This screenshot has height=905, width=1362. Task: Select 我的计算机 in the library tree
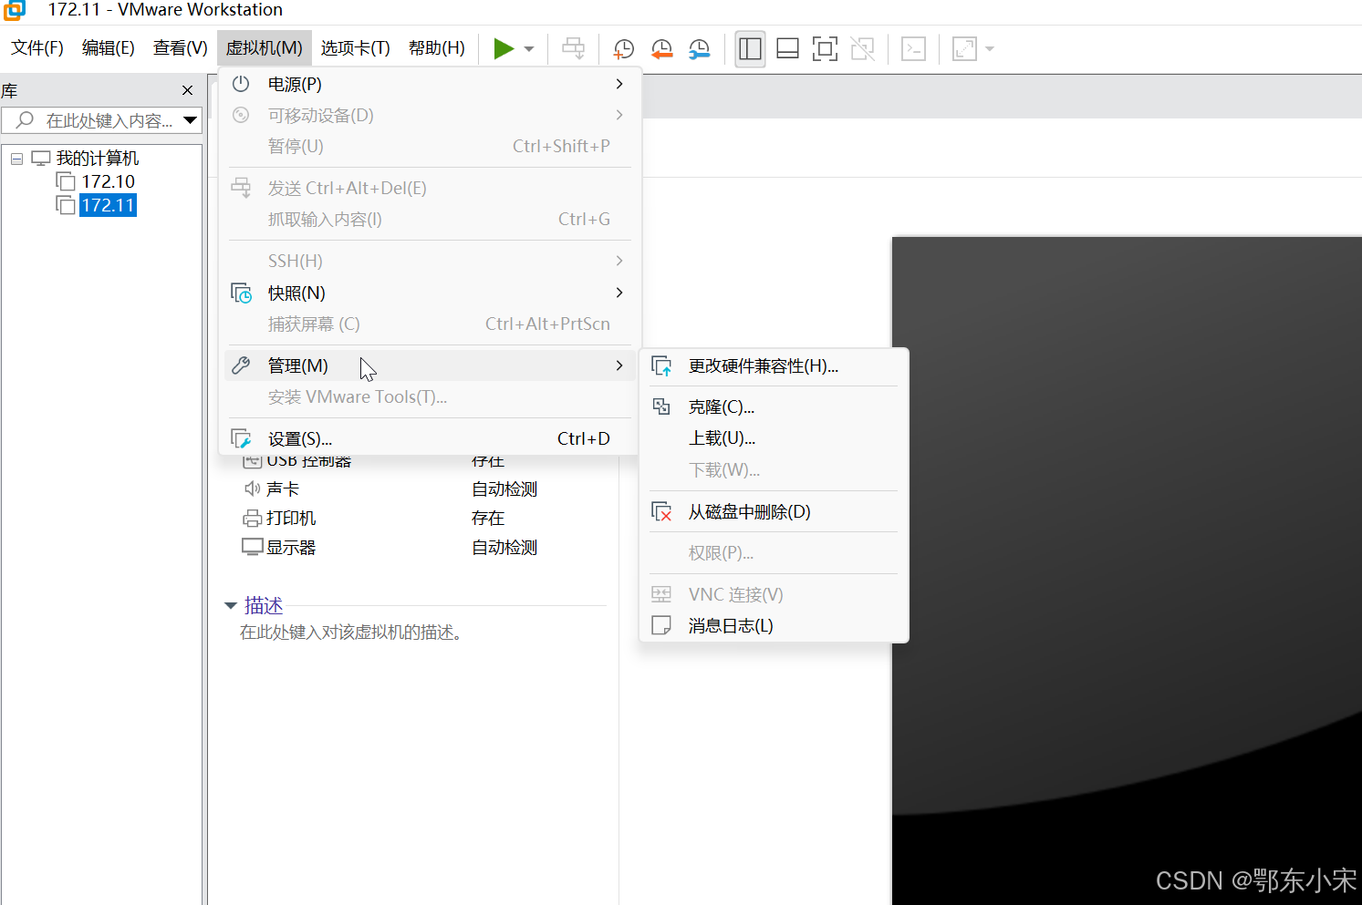click(98, 159)
